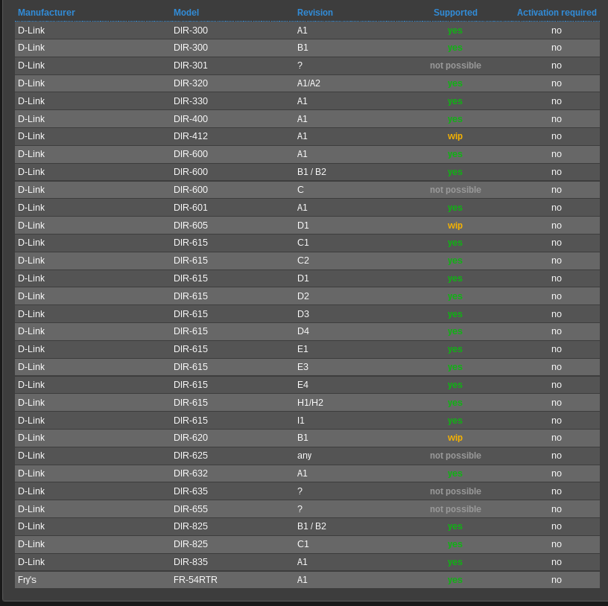Click the A1/A2 revision cell

pos(308,83)
